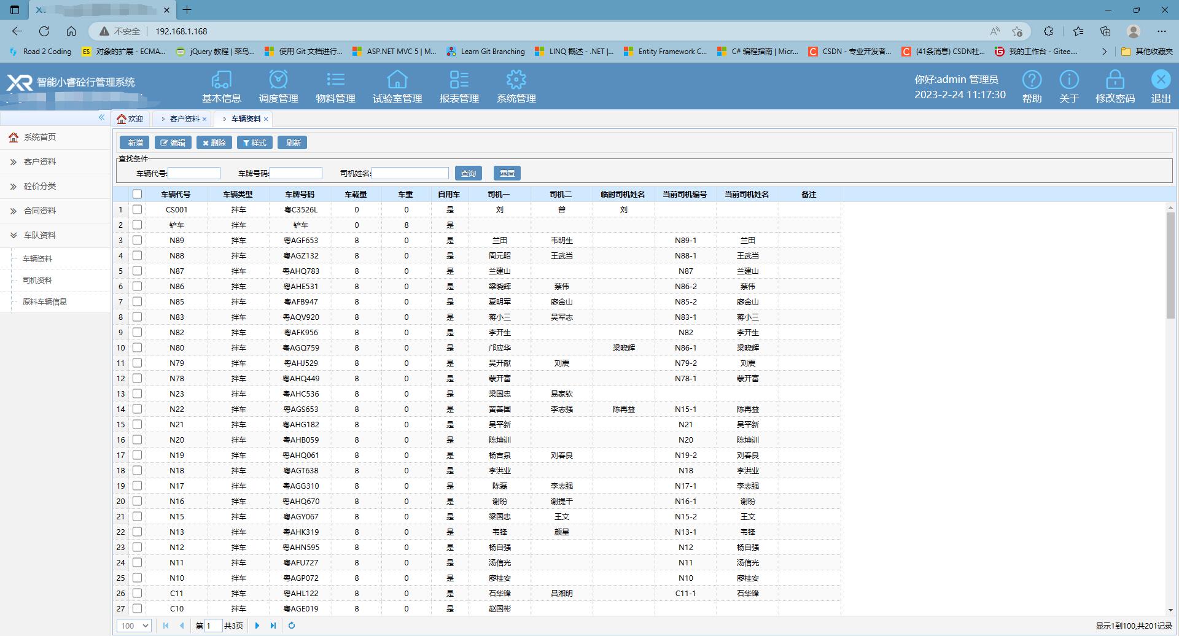Click the 退出 logout icon

point(1161,80)
